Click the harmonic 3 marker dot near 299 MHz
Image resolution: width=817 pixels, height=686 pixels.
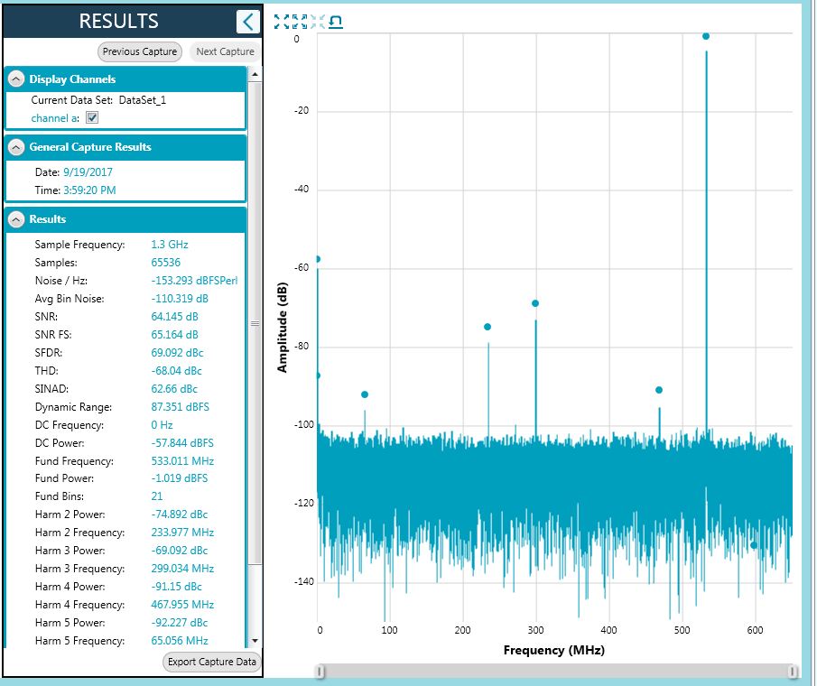[535, 303]
